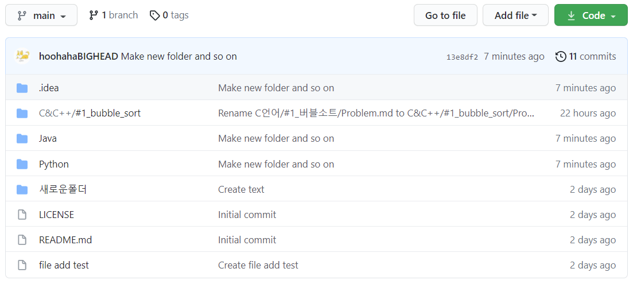Viewport: 633px width, 284px height.
Task: Open Initial commit message in LICENSE row
Action: pos(247,215)
